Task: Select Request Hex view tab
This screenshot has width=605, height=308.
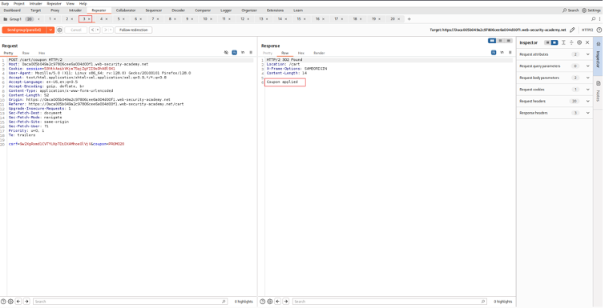Action: pos(42,53)
